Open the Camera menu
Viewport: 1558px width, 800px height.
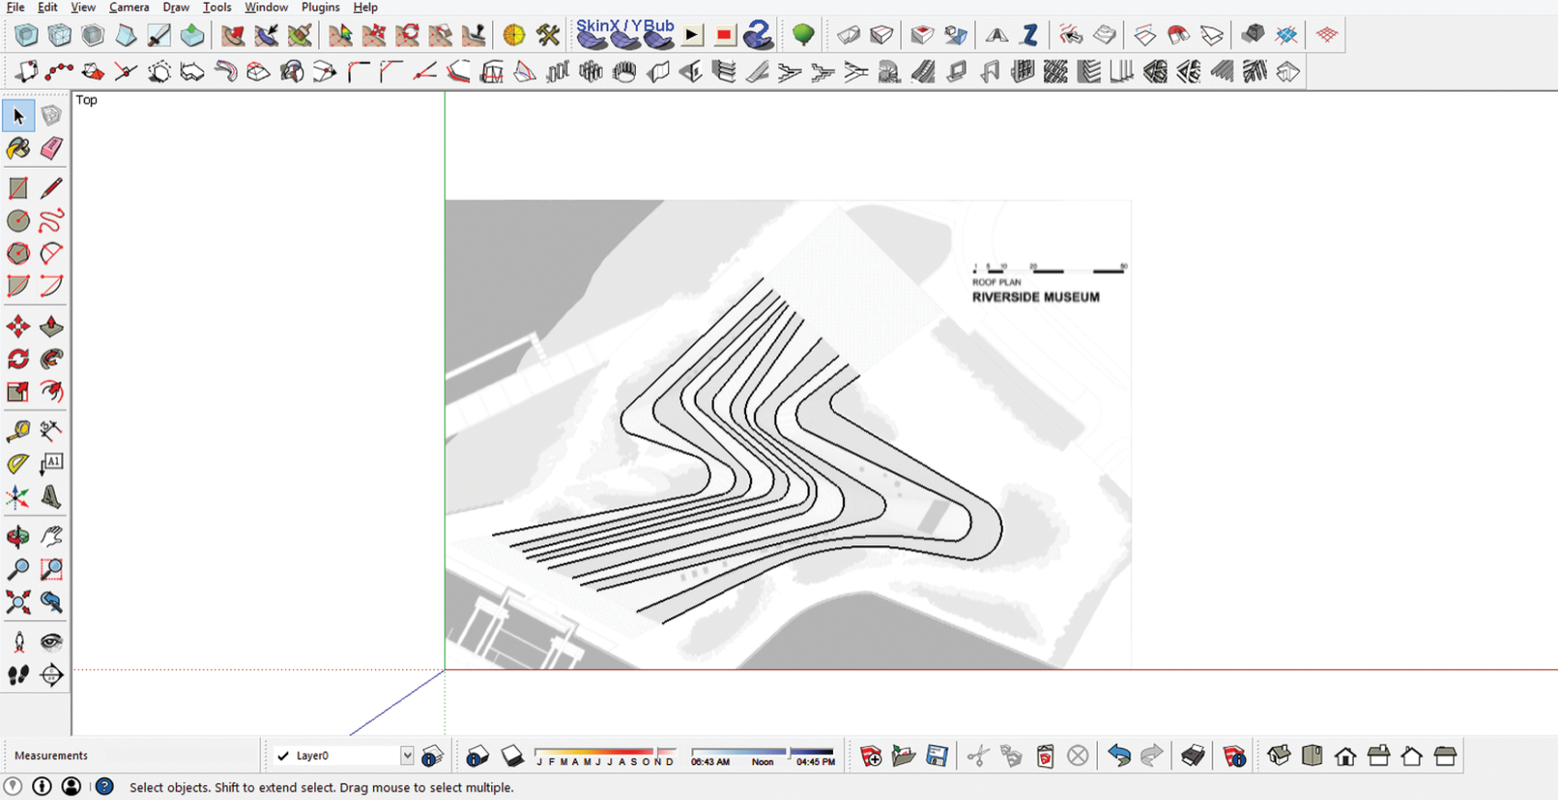(x=128, y=7)
